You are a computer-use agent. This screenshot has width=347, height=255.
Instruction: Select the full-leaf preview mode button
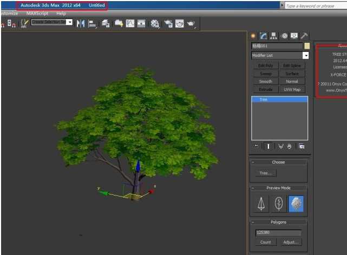tap(296, 204)
